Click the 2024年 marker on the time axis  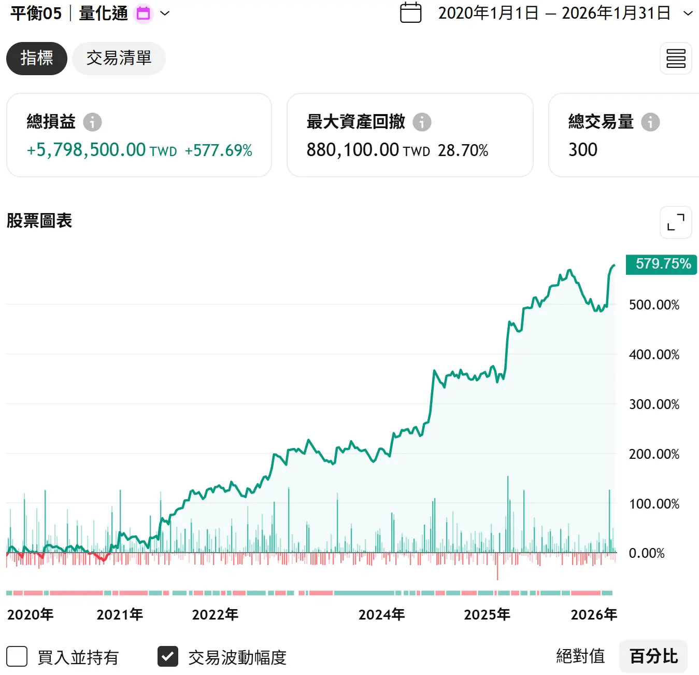[381, 615]
